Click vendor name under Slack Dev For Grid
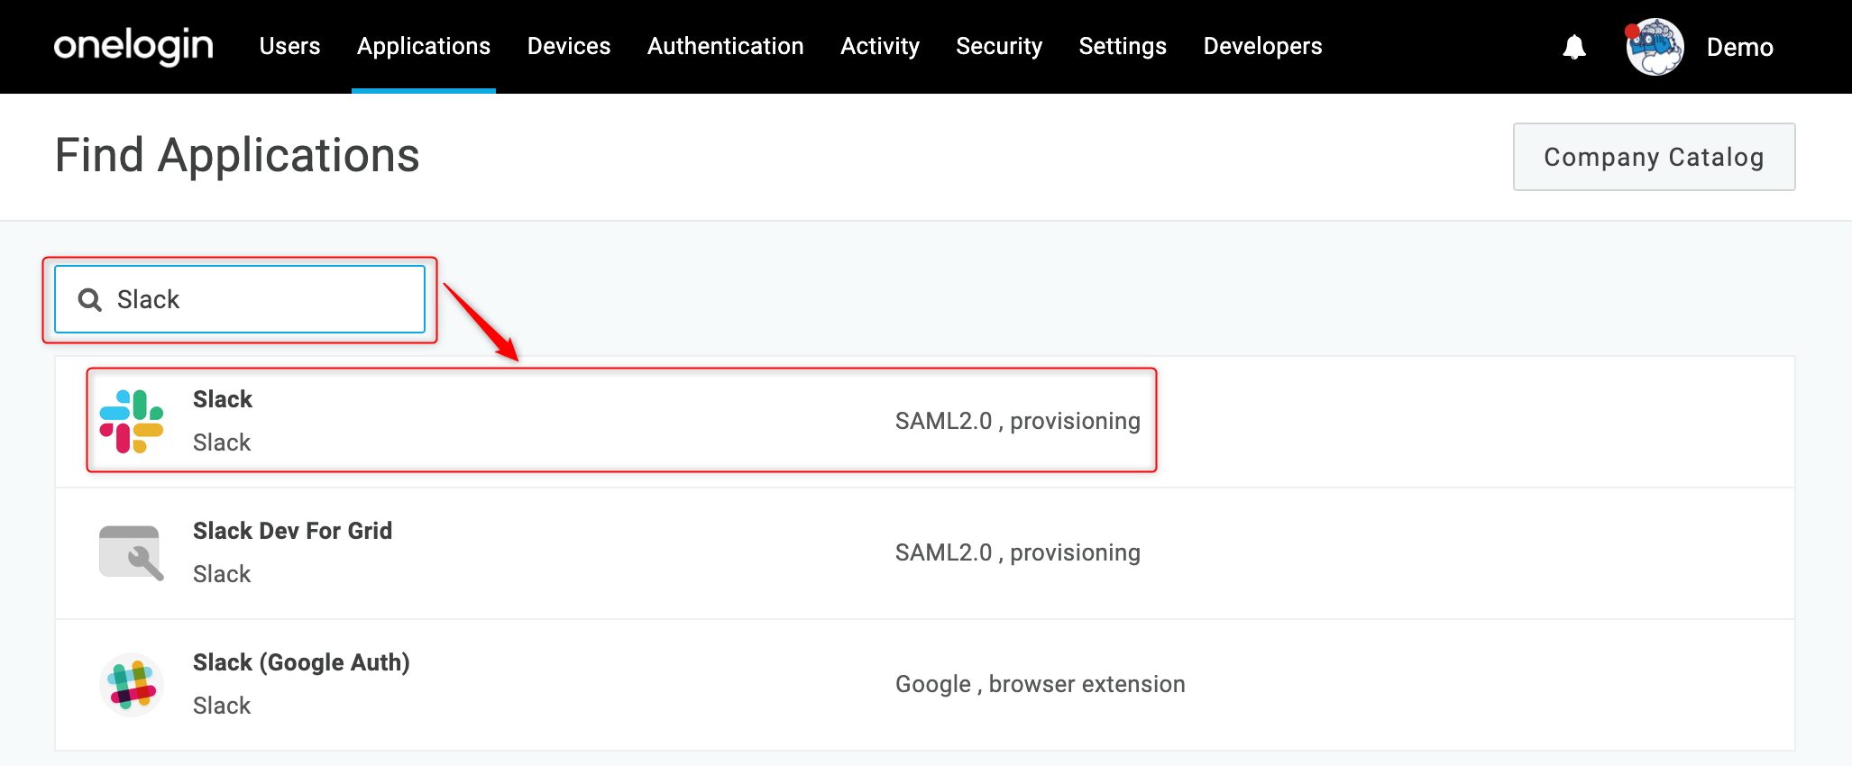This screenshot has height=766, width=1852. click(222, 574)
